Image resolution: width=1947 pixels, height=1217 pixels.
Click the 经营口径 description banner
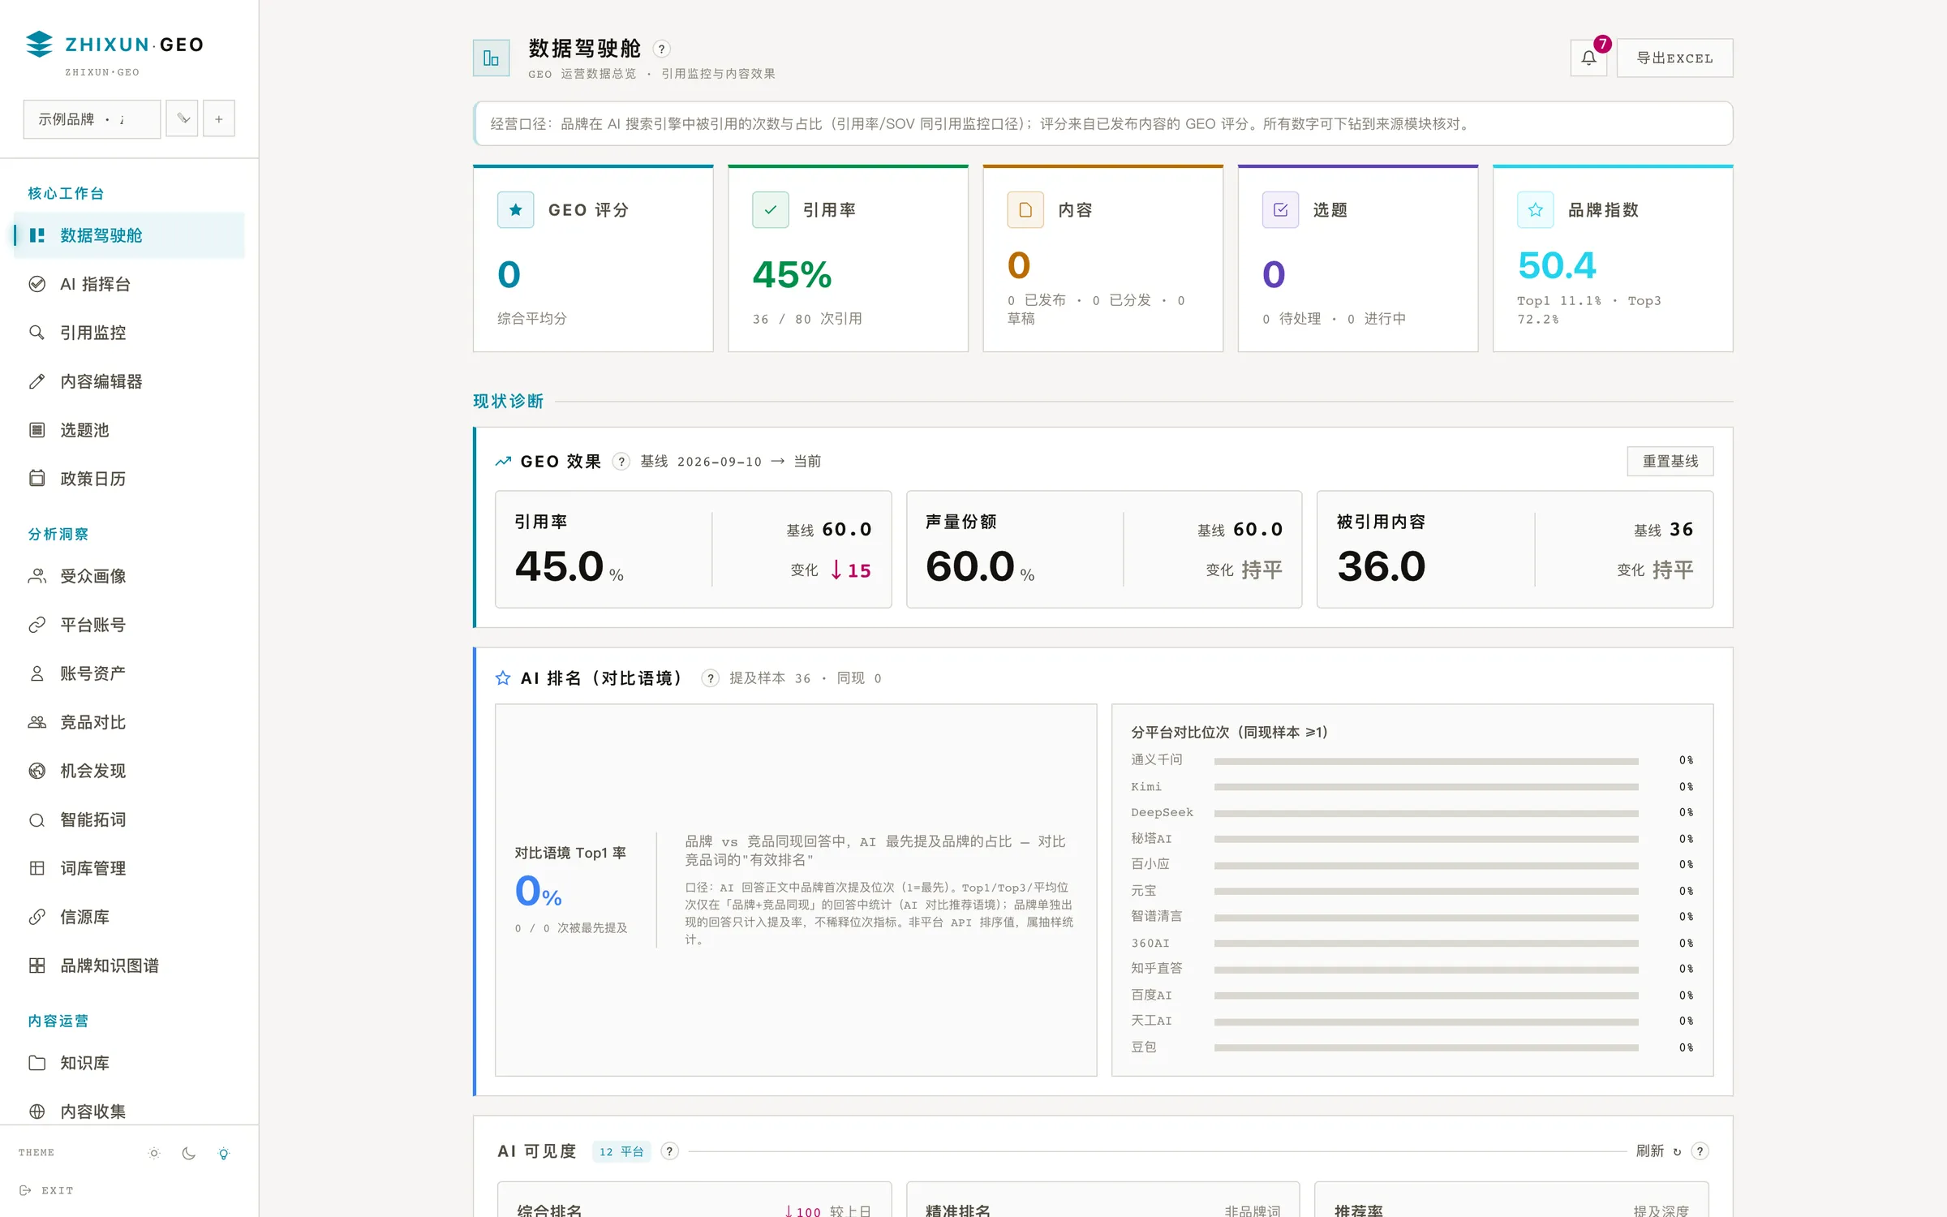coord(1103,124)
